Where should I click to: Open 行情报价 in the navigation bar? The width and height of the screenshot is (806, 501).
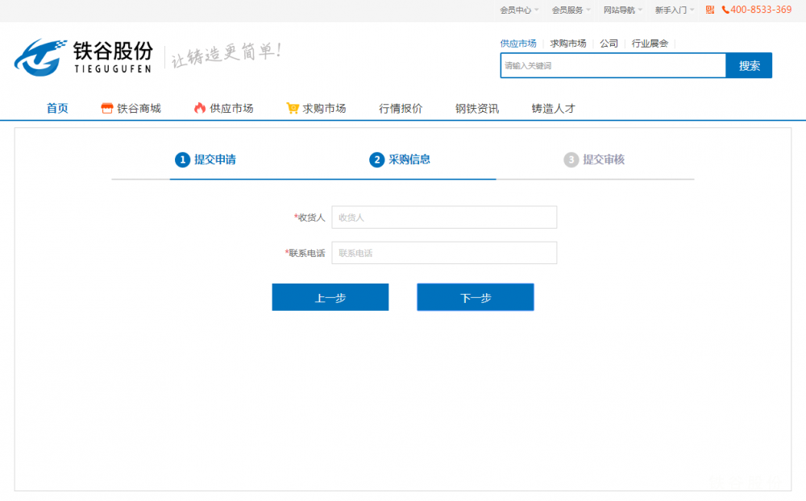[401, 108]
